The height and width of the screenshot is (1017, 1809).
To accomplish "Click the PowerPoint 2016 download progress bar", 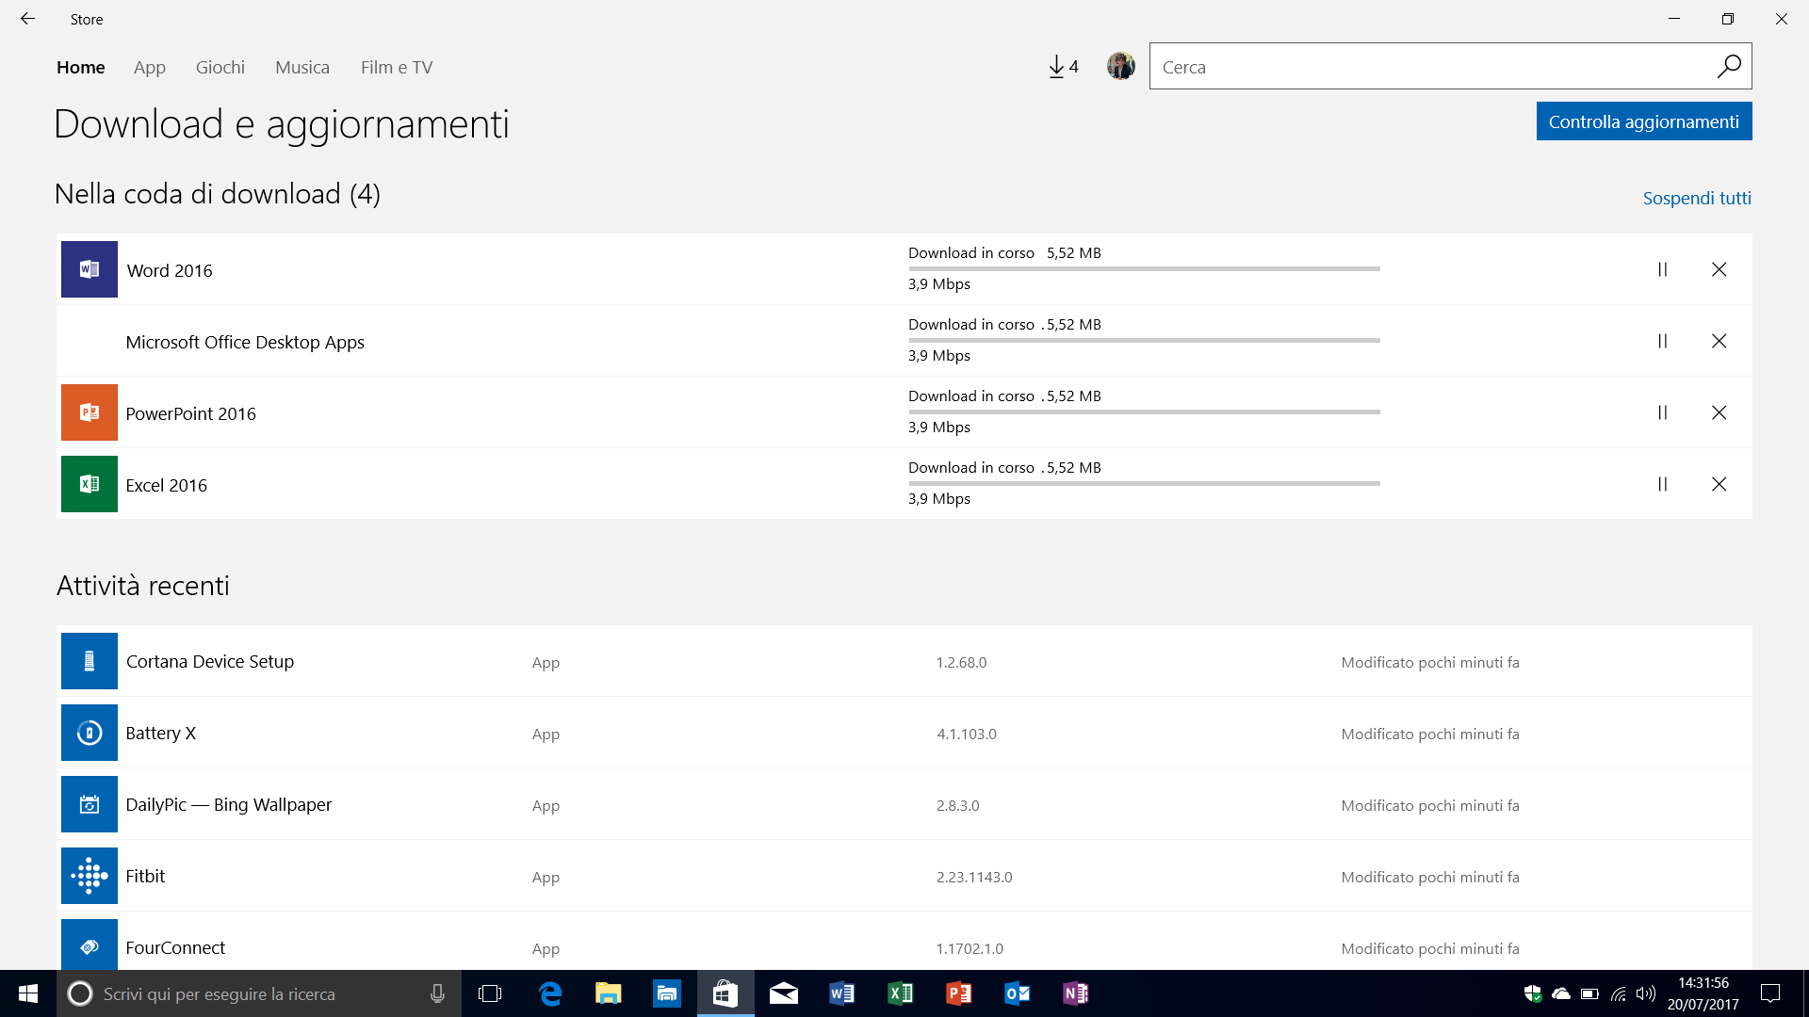I will (1144, 412).
